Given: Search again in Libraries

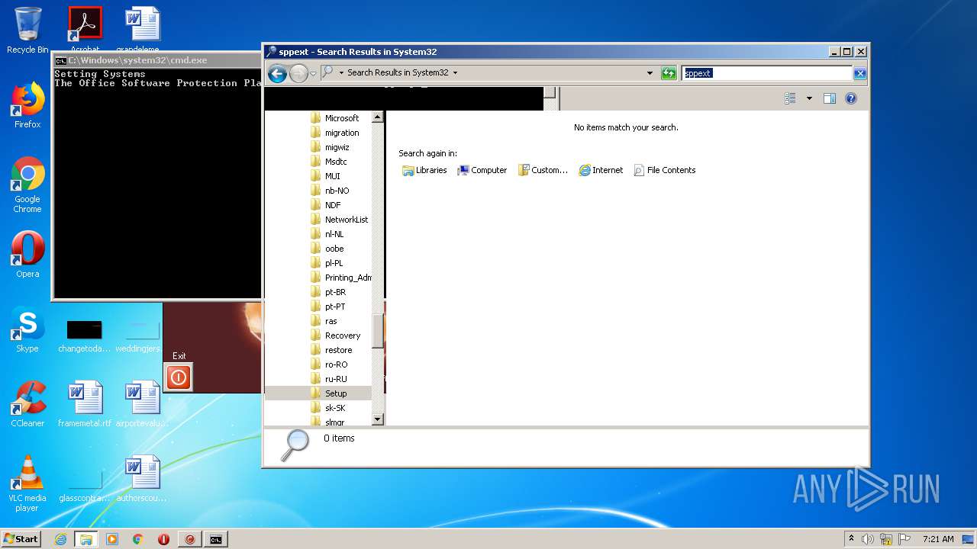Looking at the screenshot, I should coord(424,170).
